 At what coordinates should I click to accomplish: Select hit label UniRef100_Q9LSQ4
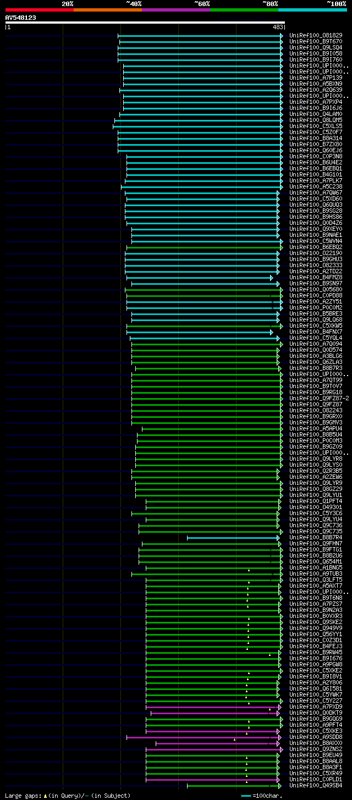pyautogui.click(x=316, y=47)
